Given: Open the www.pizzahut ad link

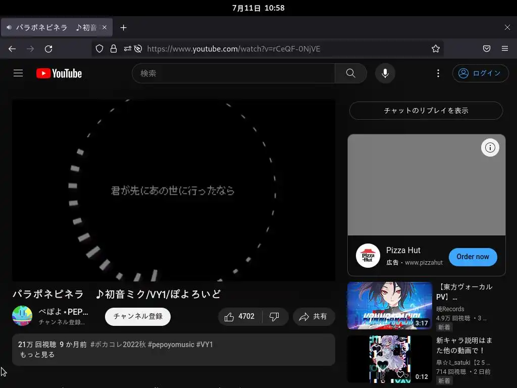Looking at the screenshot, I should (424, 263).
